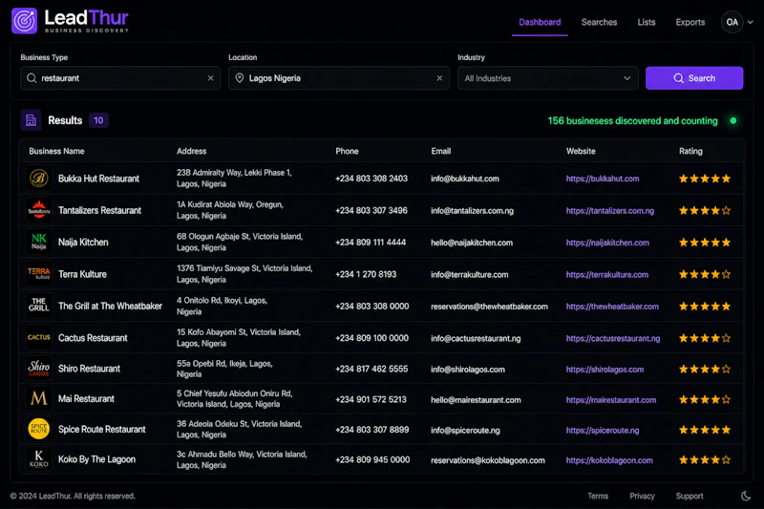Click phone +234 1 270 8193
764x509 pixels.
point(366,274)
